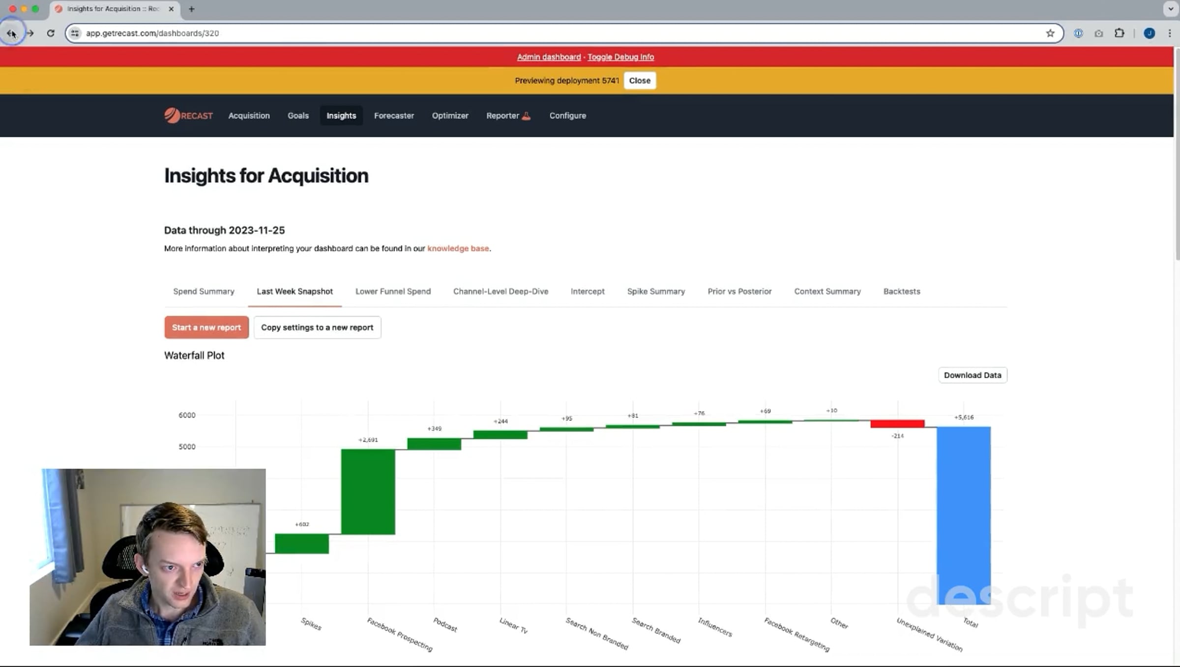Click the flask icon next to Reporter
1180x667 pixels.
point(526,116)
